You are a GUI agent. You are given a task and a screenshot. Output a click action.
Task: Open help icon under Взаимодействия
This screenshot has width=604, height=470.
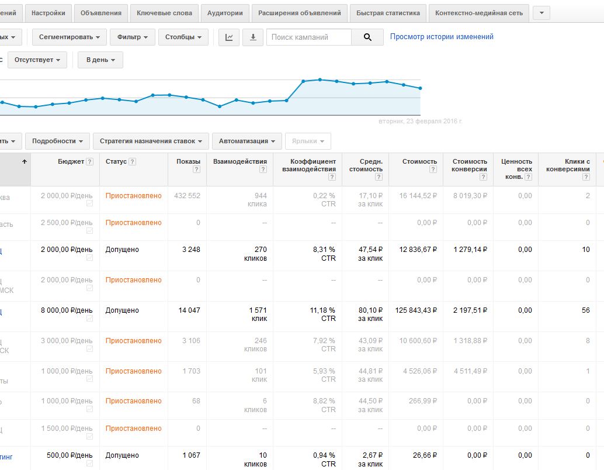coord(263,170)
